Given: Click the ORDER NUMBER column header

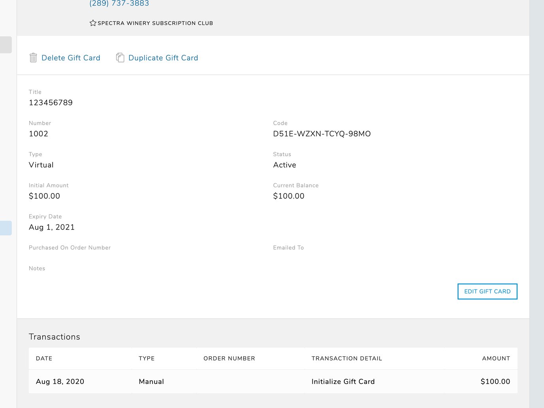Looking at the screenshot, I should pyautogui.click(x=229, y=358).
